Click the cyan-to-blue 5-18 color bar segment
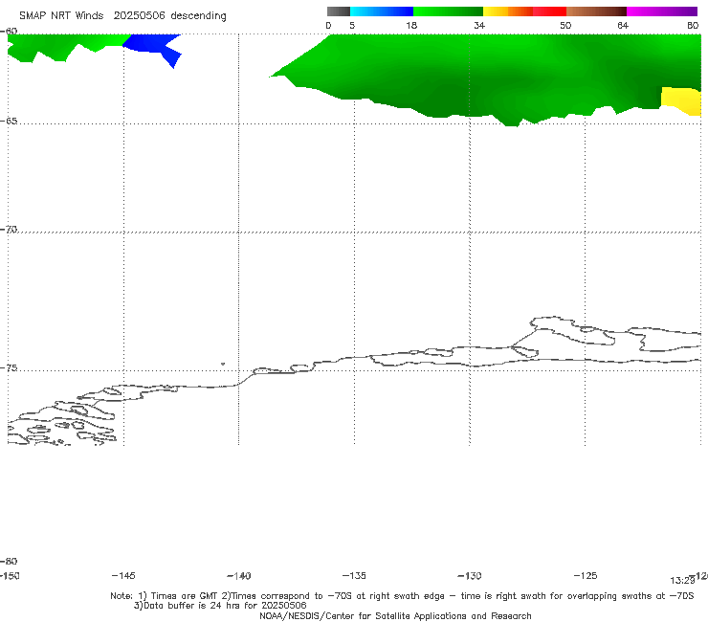This screenshot has height=622, width=708. (382, 11)
